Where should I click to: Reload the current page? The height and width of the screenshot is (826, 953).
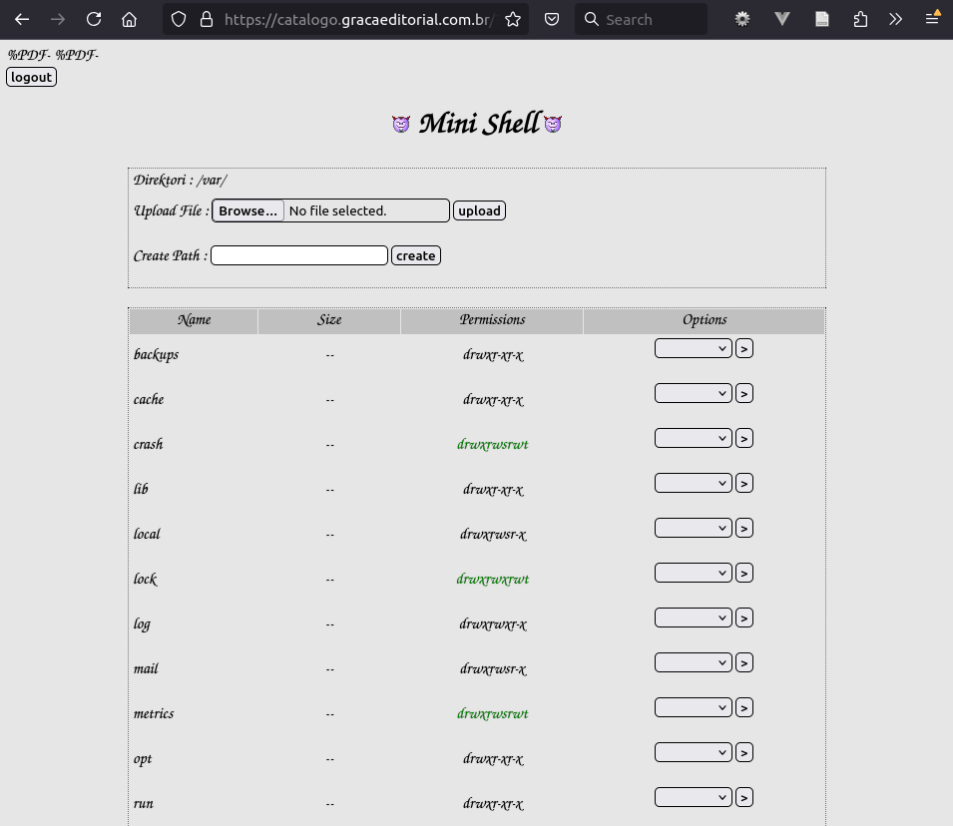click(94, 19)
